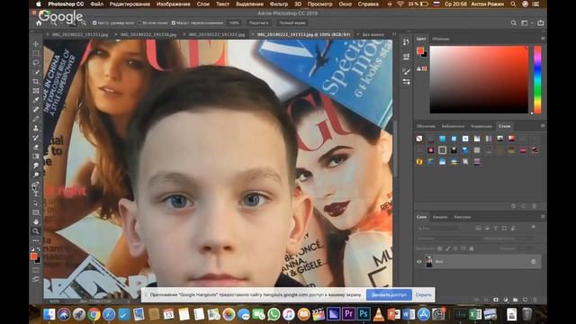576x324 pixels.
Task: Open the layer Opacity dropdown
Action: (526, 238)
